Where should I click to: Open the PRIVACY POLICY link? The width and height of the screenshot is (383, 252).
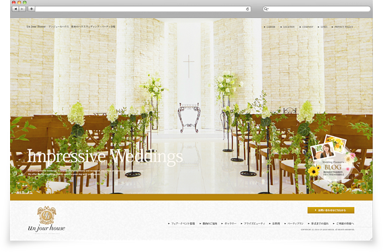342,27
